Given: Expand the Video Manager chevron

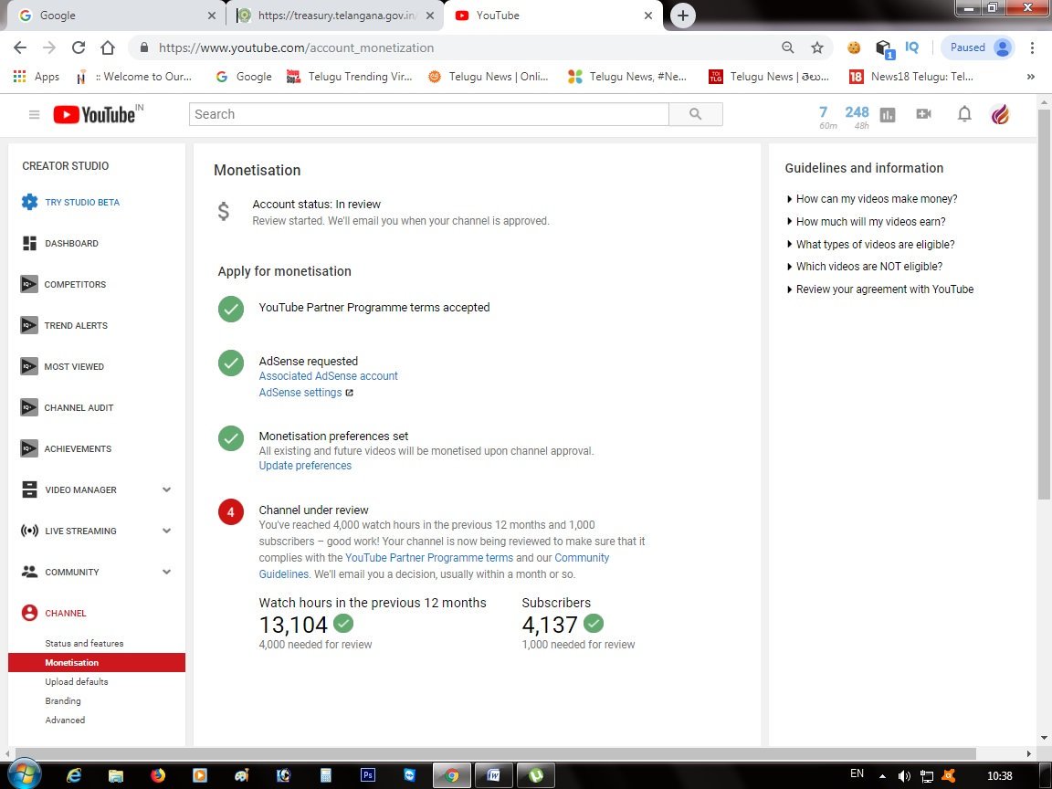Looking at the screenshot, I should click(x=166, y=489).
